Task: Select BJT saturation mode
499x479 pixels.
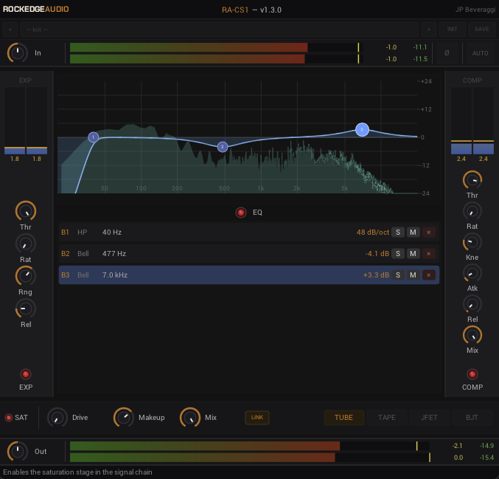Action: click(x=472, y=418)
